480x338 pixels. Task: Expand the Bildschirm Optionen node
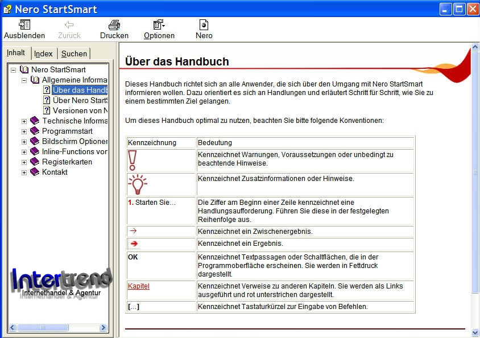point(24,142)
